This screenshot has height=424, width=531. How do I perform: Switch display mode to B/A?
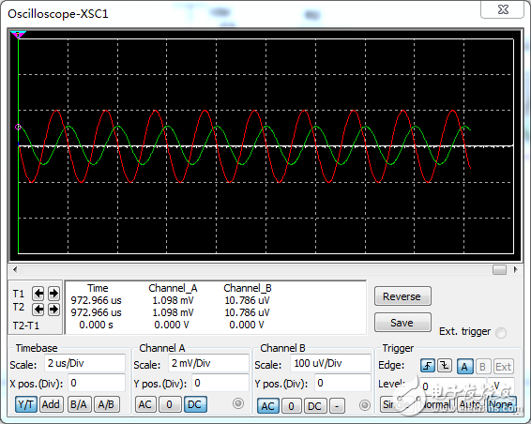79,404
